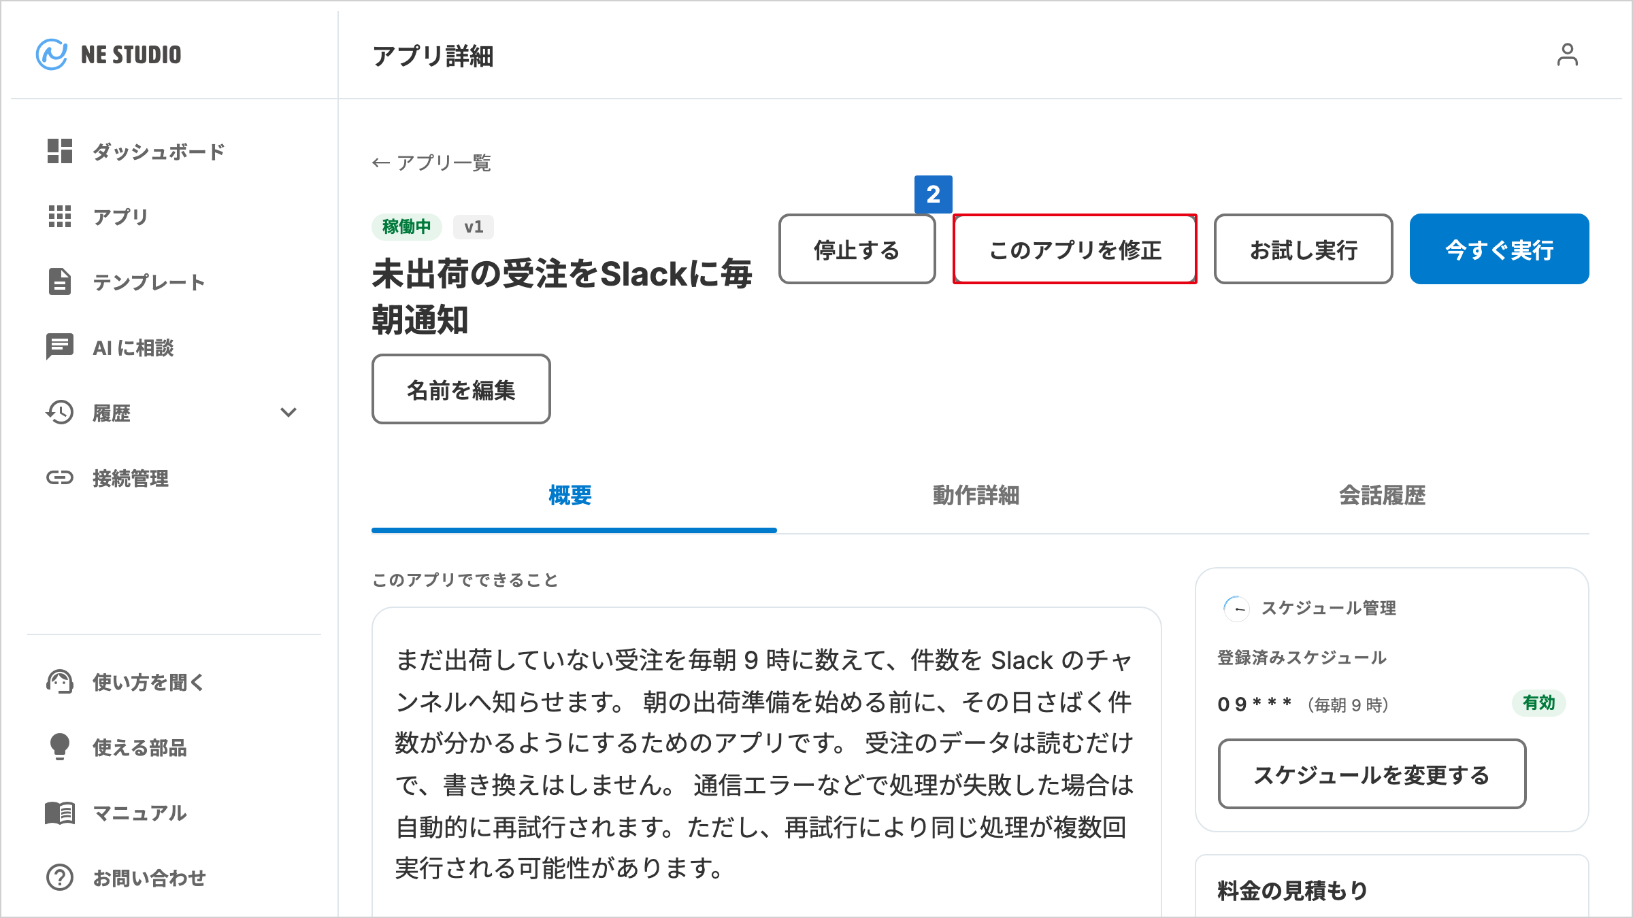Click the AI chat bubble icon

[60, 347]
